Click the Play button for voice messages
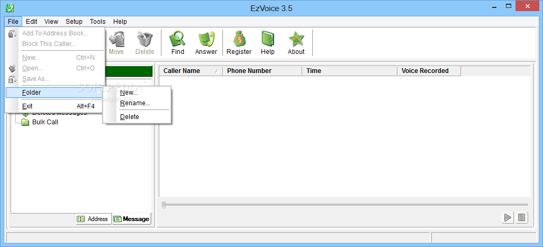This screenshot has height=247, width=543. point(508,217)
